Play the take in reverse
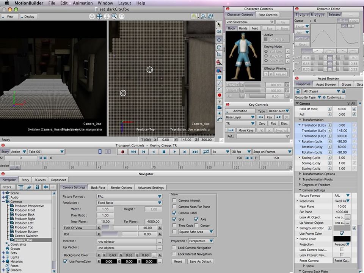This screenshot has height=273, width=364. 154,152
